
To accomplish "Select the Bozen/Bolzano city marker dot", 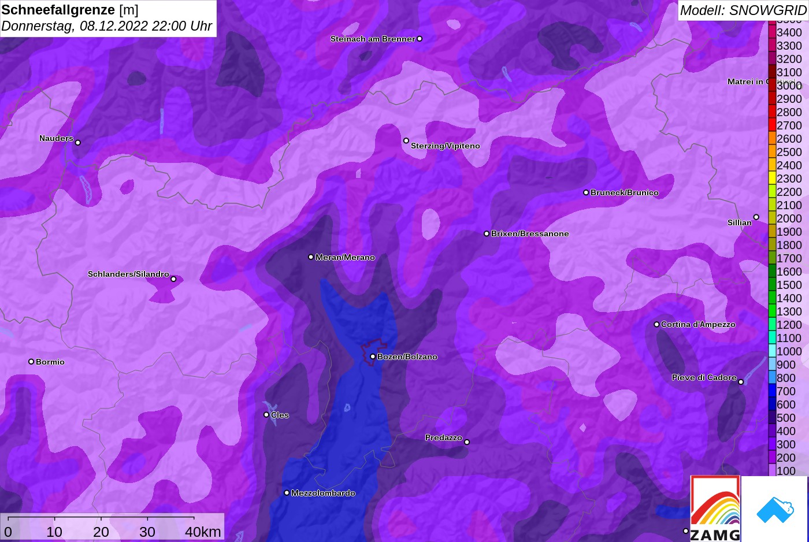I will point(373,357).
